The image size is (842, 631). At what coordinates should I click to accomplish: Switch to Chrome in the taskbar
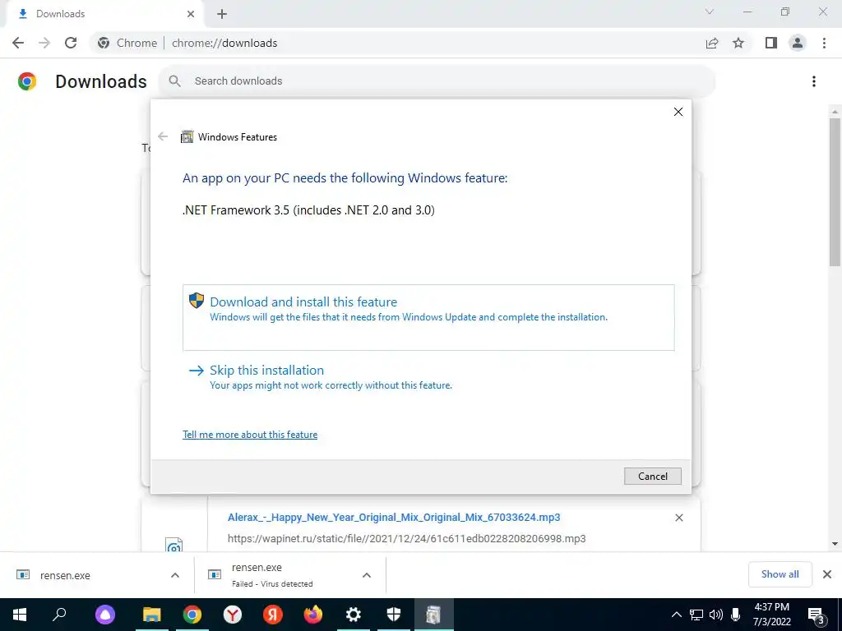[192, 615]
